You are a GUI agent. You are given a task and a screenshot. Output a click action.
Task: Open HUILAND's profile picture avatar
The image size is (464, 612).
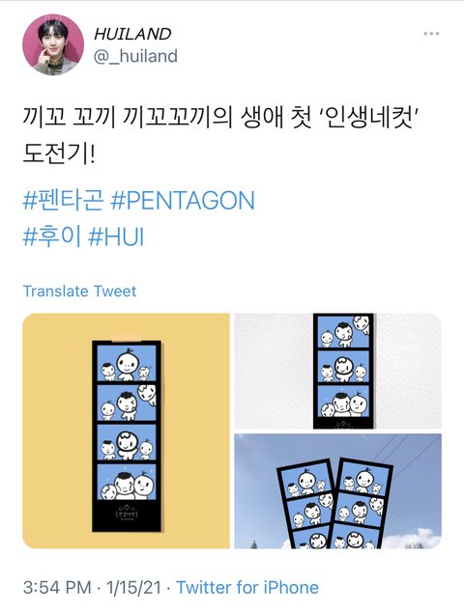pos(53,44)
